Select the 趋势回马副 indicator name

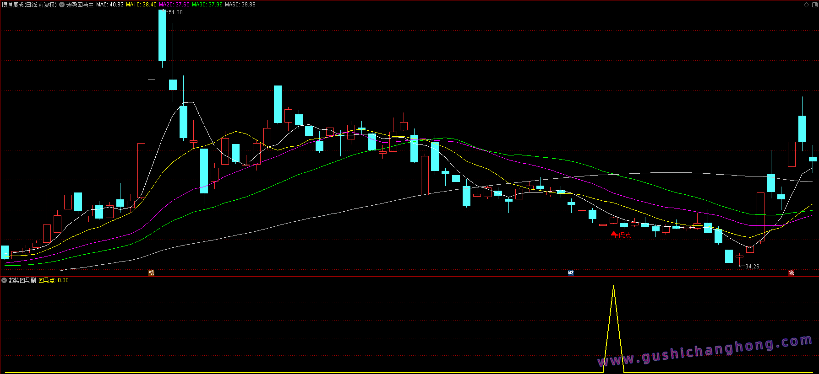click(22, 280)
